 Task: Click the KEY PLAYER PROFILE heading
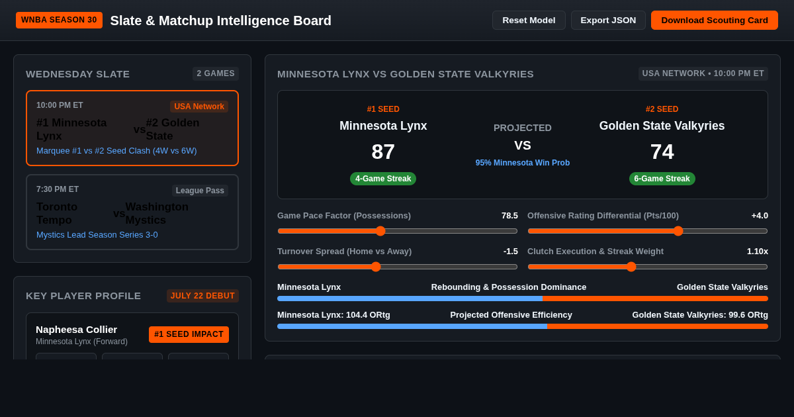point(83,296)
